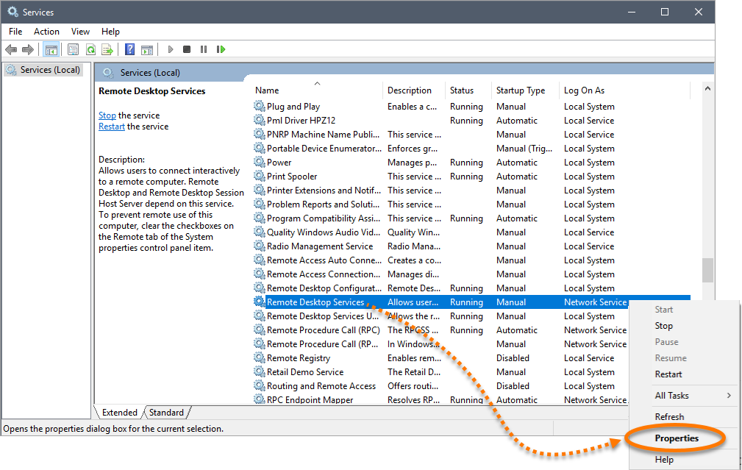The height and width of the screenshot is (470, 742).
Task: Select the Remote Procedure Call (RPC) row
Action: pyautogui.click(x=442, y=330)
